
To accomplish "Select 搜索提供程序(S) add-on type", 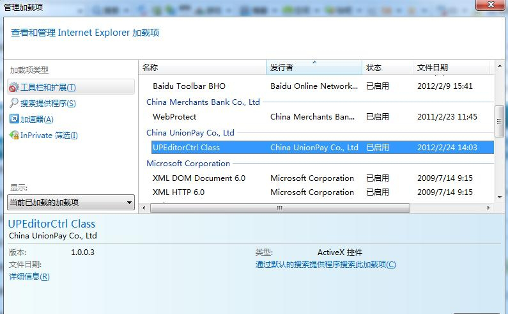I will pos(48,103).
